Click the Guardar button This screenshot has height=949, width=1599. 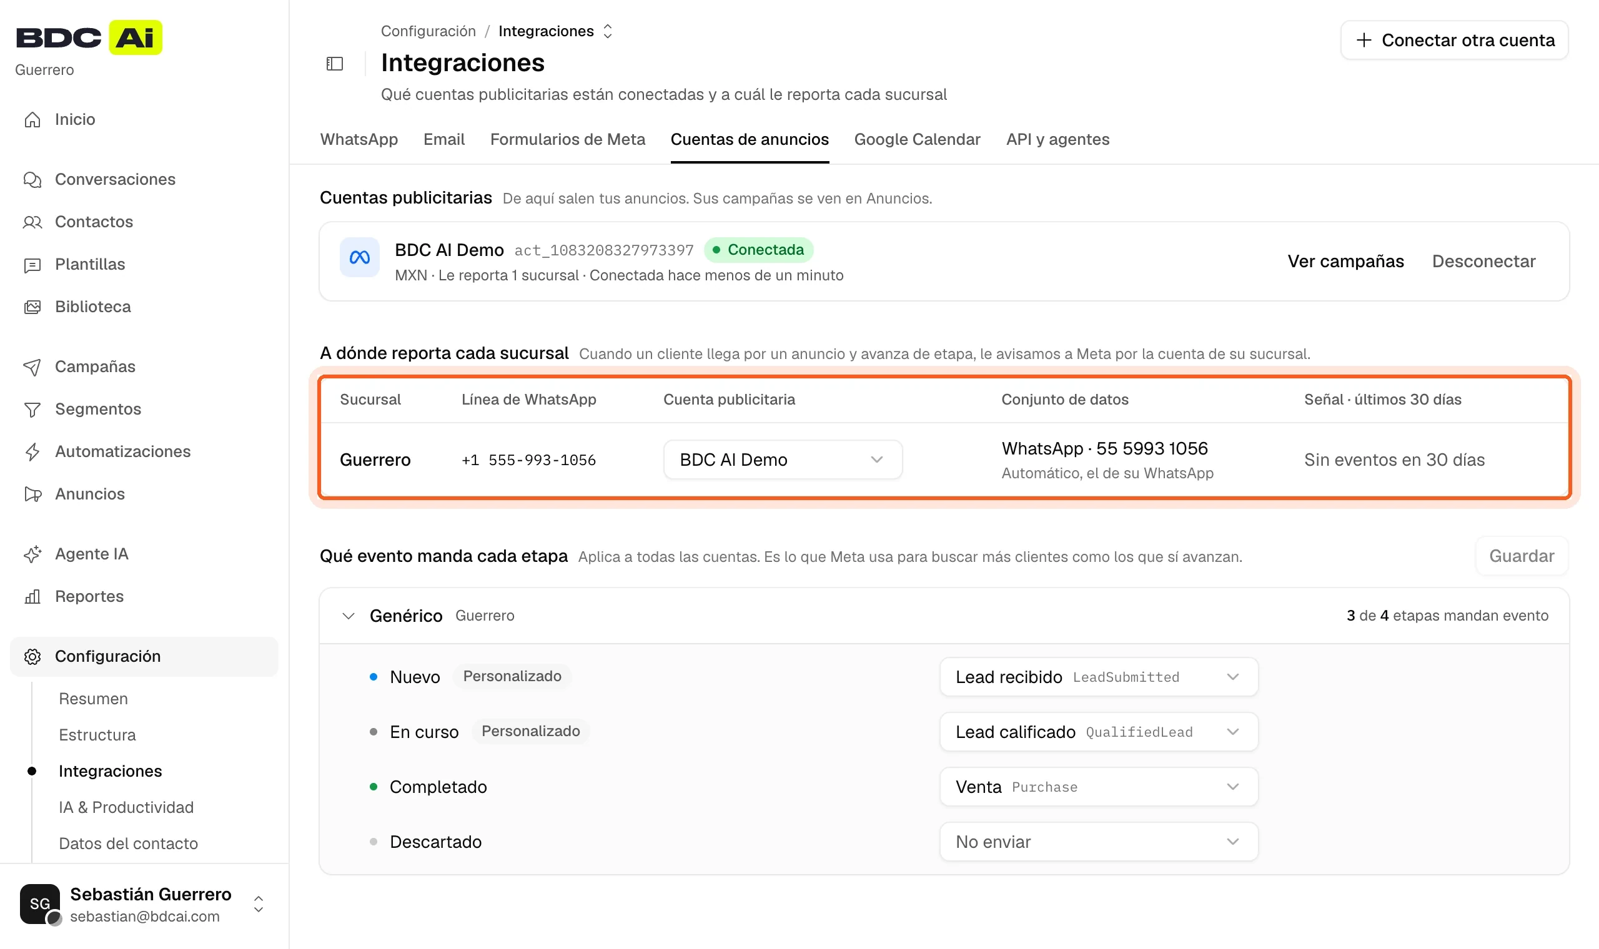1521,556
